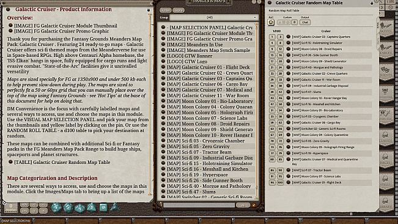Image resolution: width=398 pixels, height=224 pixels.
Task: Toggle lock icon on Random Map Table window
Action: 372,3
